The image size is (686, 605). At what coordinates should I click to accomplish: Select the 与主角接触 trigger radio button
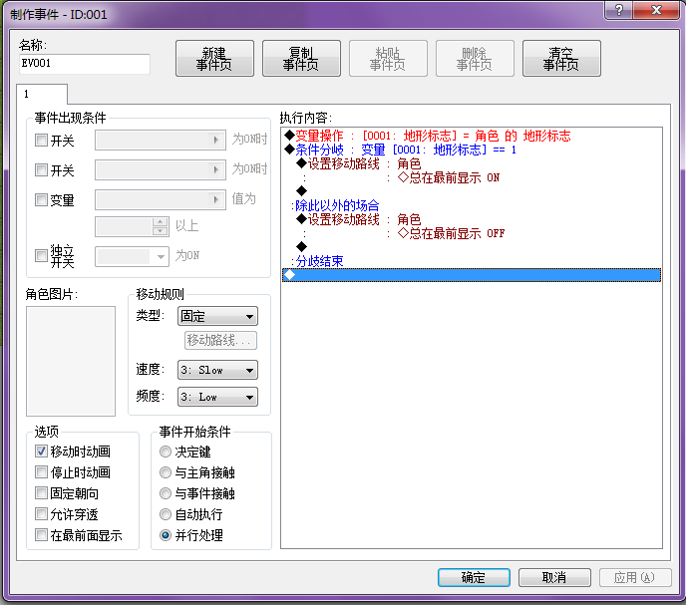(x=166, y=472)
